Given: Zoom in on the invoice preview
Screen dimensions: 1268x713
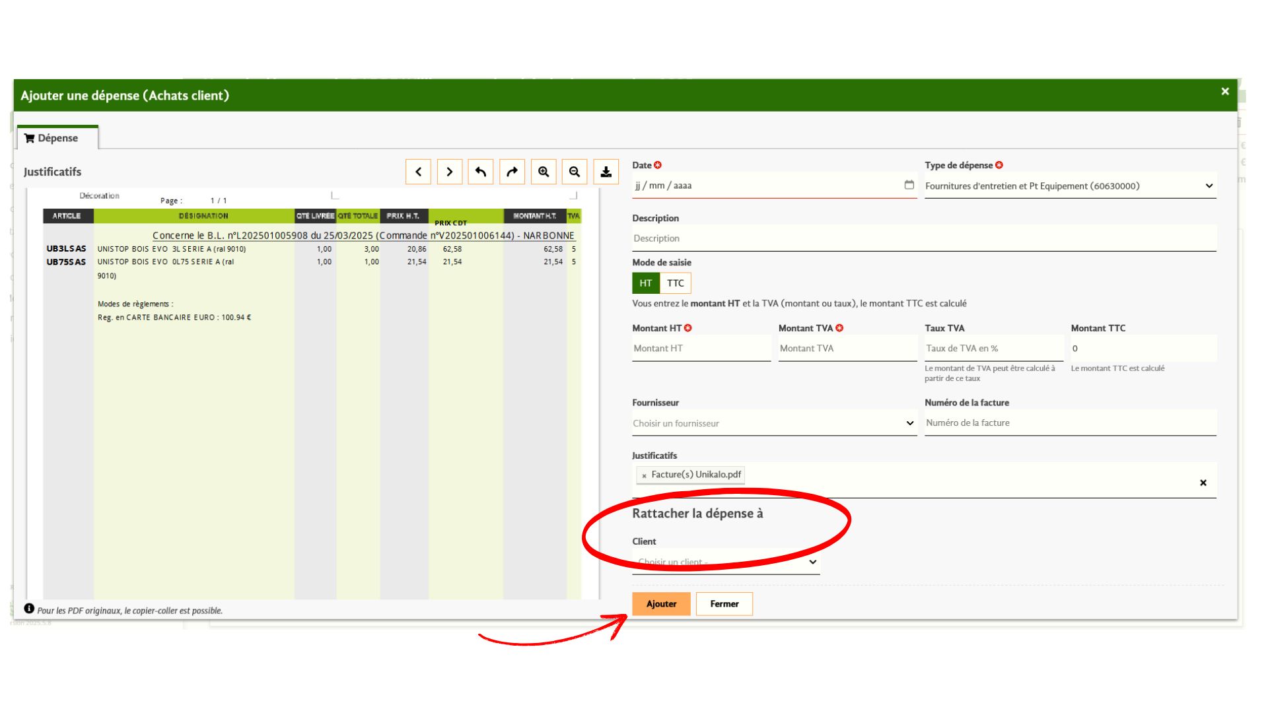Looking at the screenshot, I should [x=544, y=172].
